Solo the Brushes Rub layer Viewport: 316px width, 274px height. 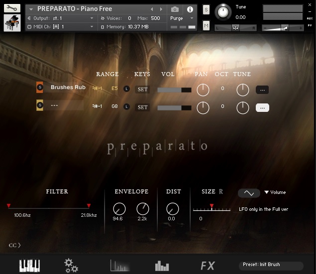(40, 87)
